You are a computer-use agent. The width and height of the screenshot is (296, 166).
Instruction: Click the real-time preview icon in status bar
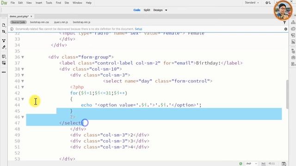click(x=284, y=164)
